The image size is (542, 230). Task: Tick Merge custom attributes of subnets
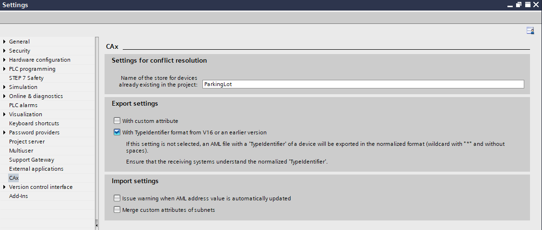tap(117, 209)
